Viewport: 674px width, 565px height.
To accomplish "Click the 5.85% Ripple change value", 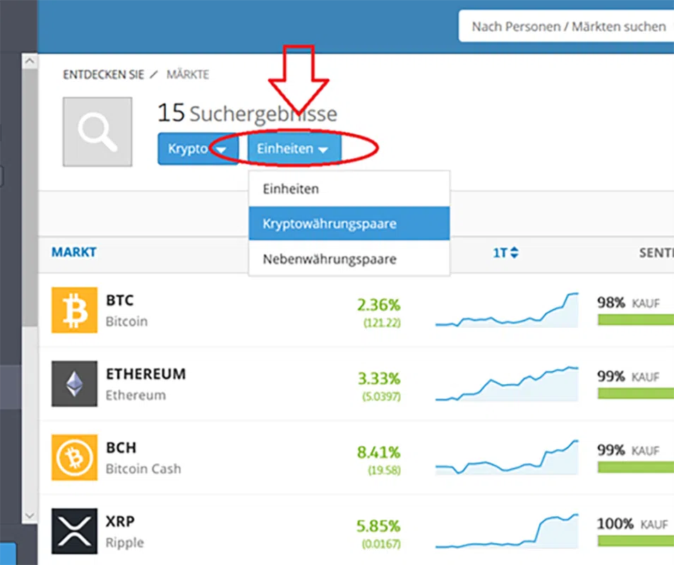I will click(378, 526).
